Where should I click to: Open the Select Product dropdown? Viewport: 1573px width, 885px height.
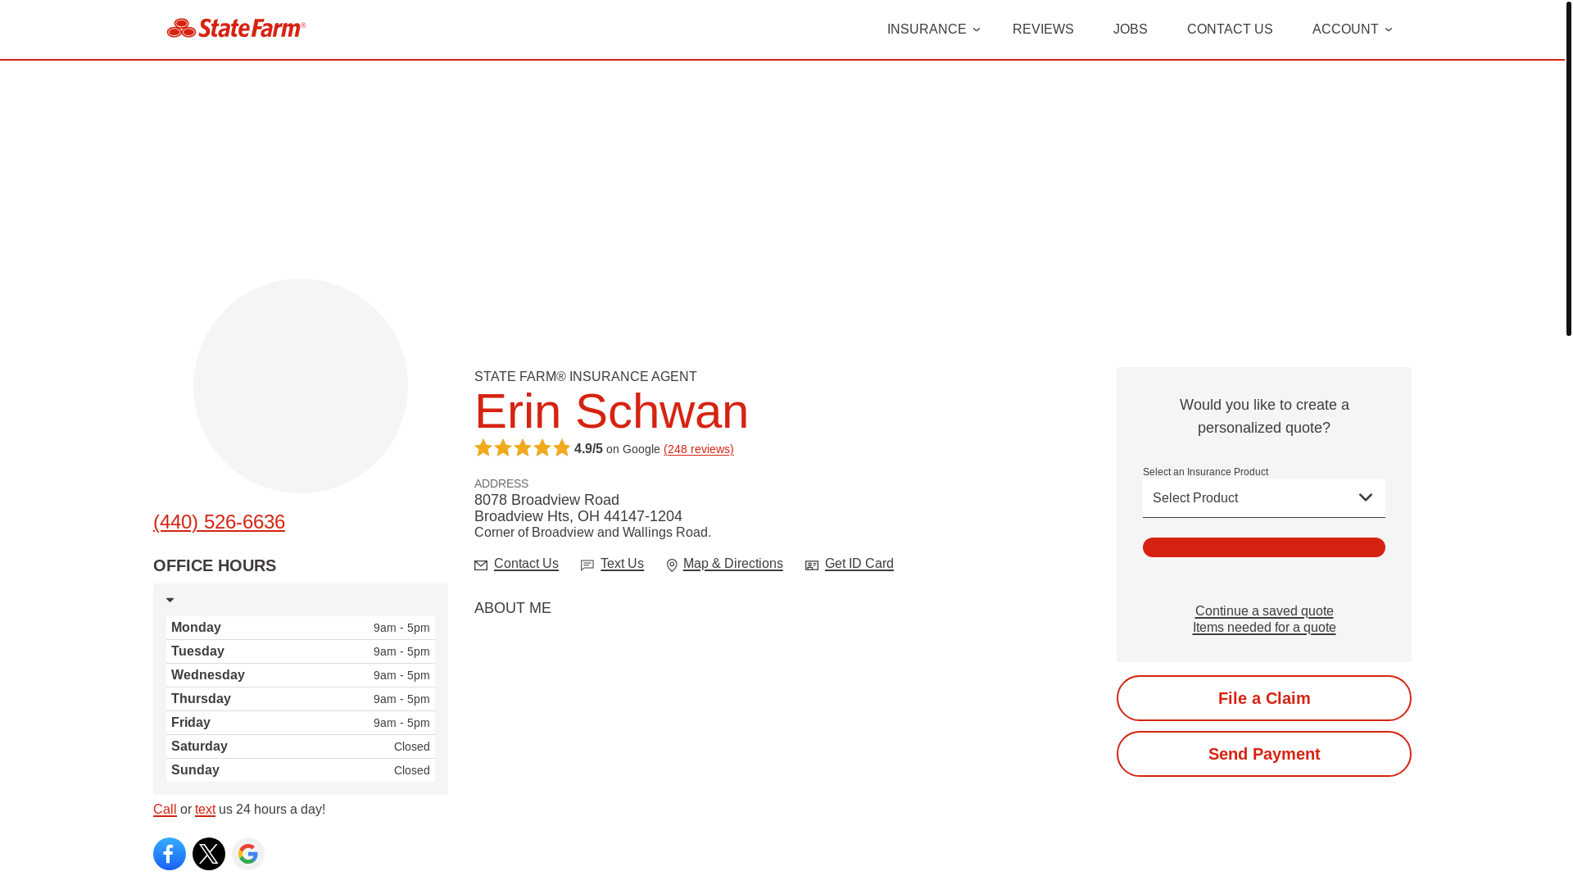pos(1264,498)
